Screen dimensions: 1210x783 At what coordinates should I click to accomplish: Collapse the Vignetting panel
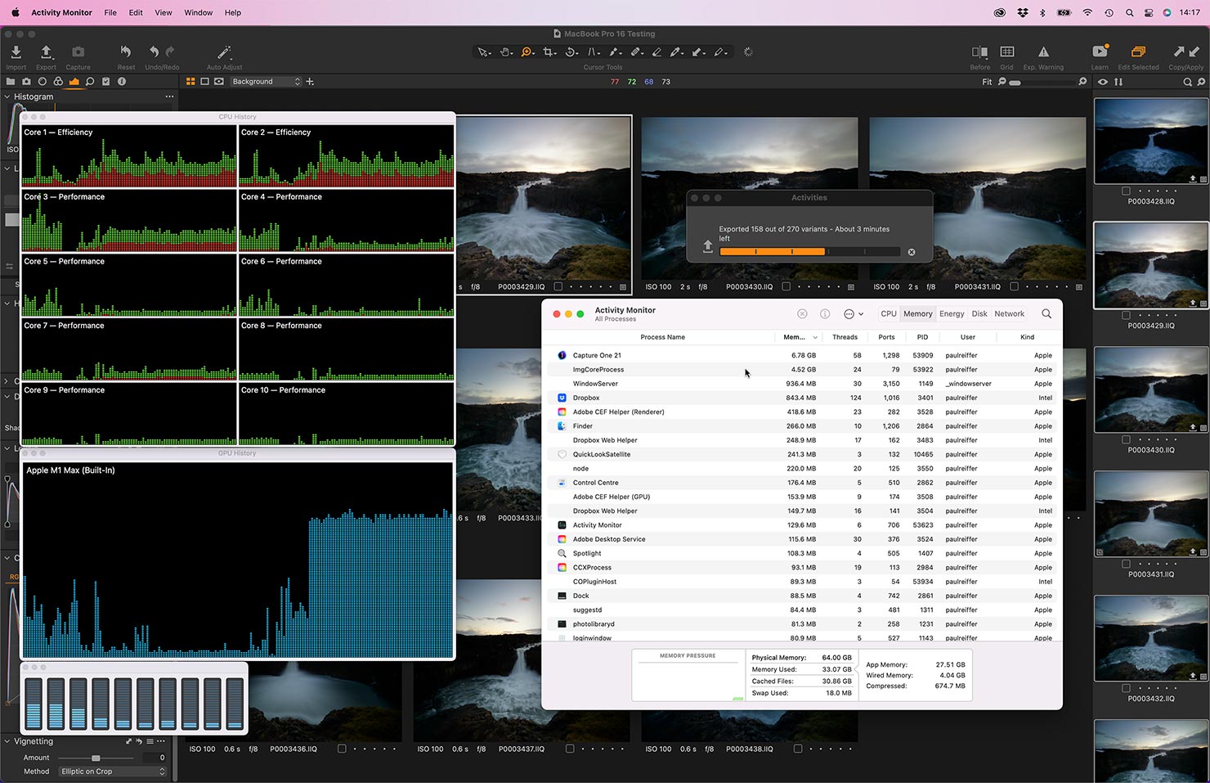pos(7,741)
